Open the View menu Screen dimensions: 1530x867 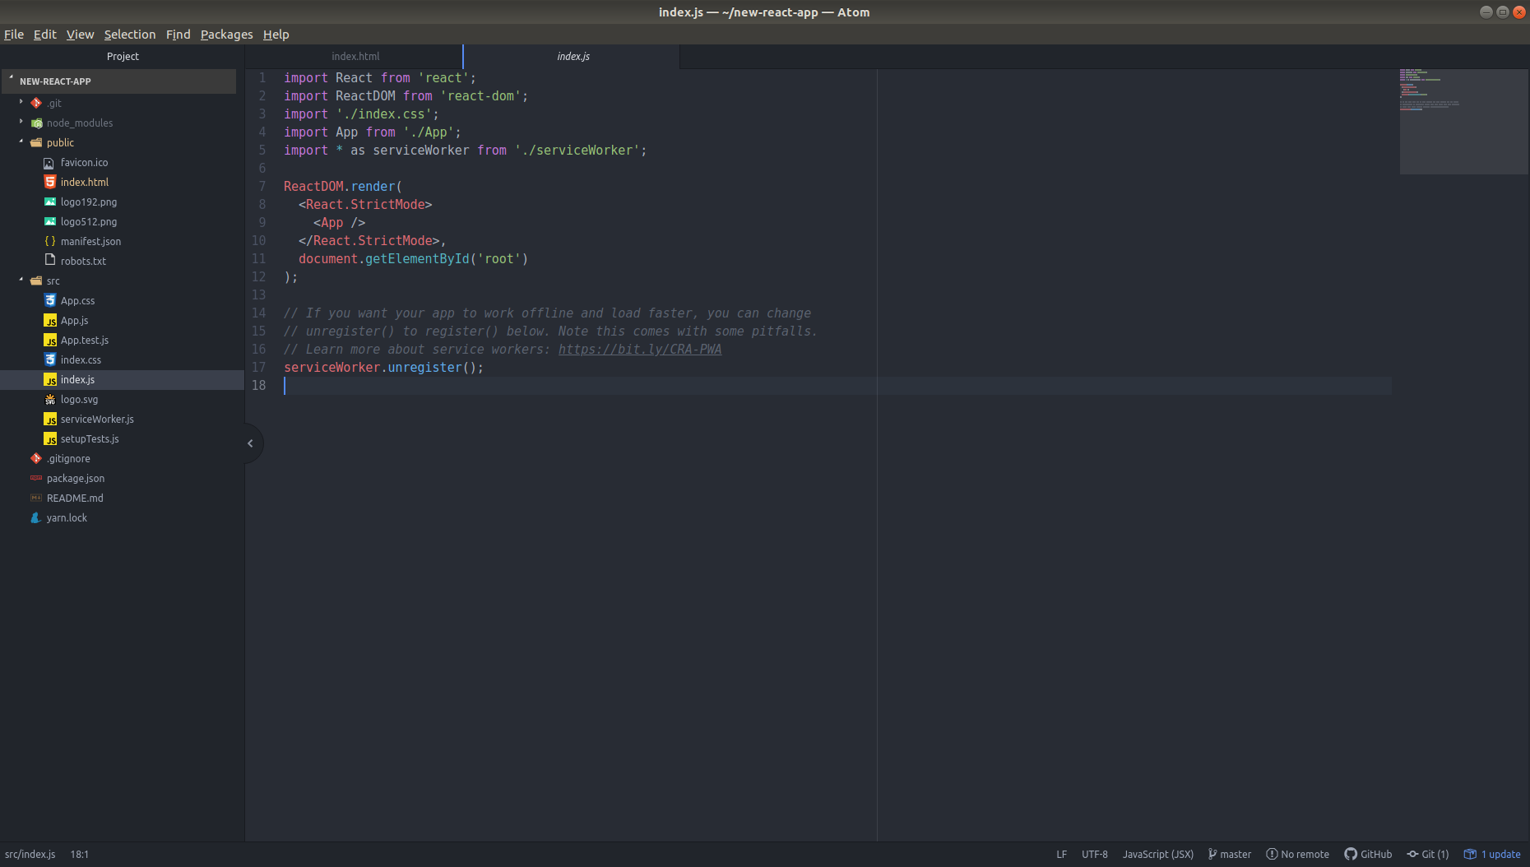80,35
